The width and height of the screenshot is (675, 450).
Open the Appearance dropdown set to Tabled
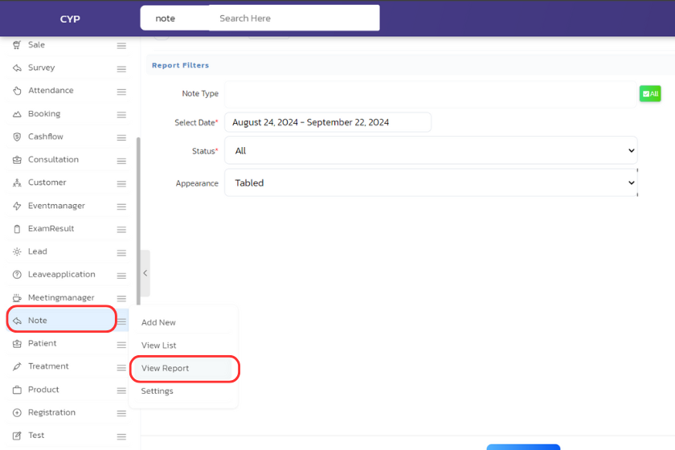click(x=431, y=182)
